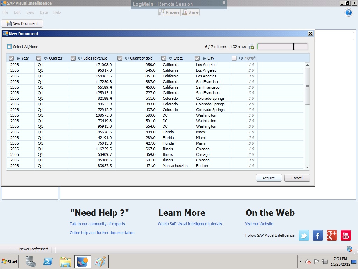This screenshot has width=358, height=269.
Task: Click the Year column type icon
Action: pyautogui.click(x=18, y=58)
